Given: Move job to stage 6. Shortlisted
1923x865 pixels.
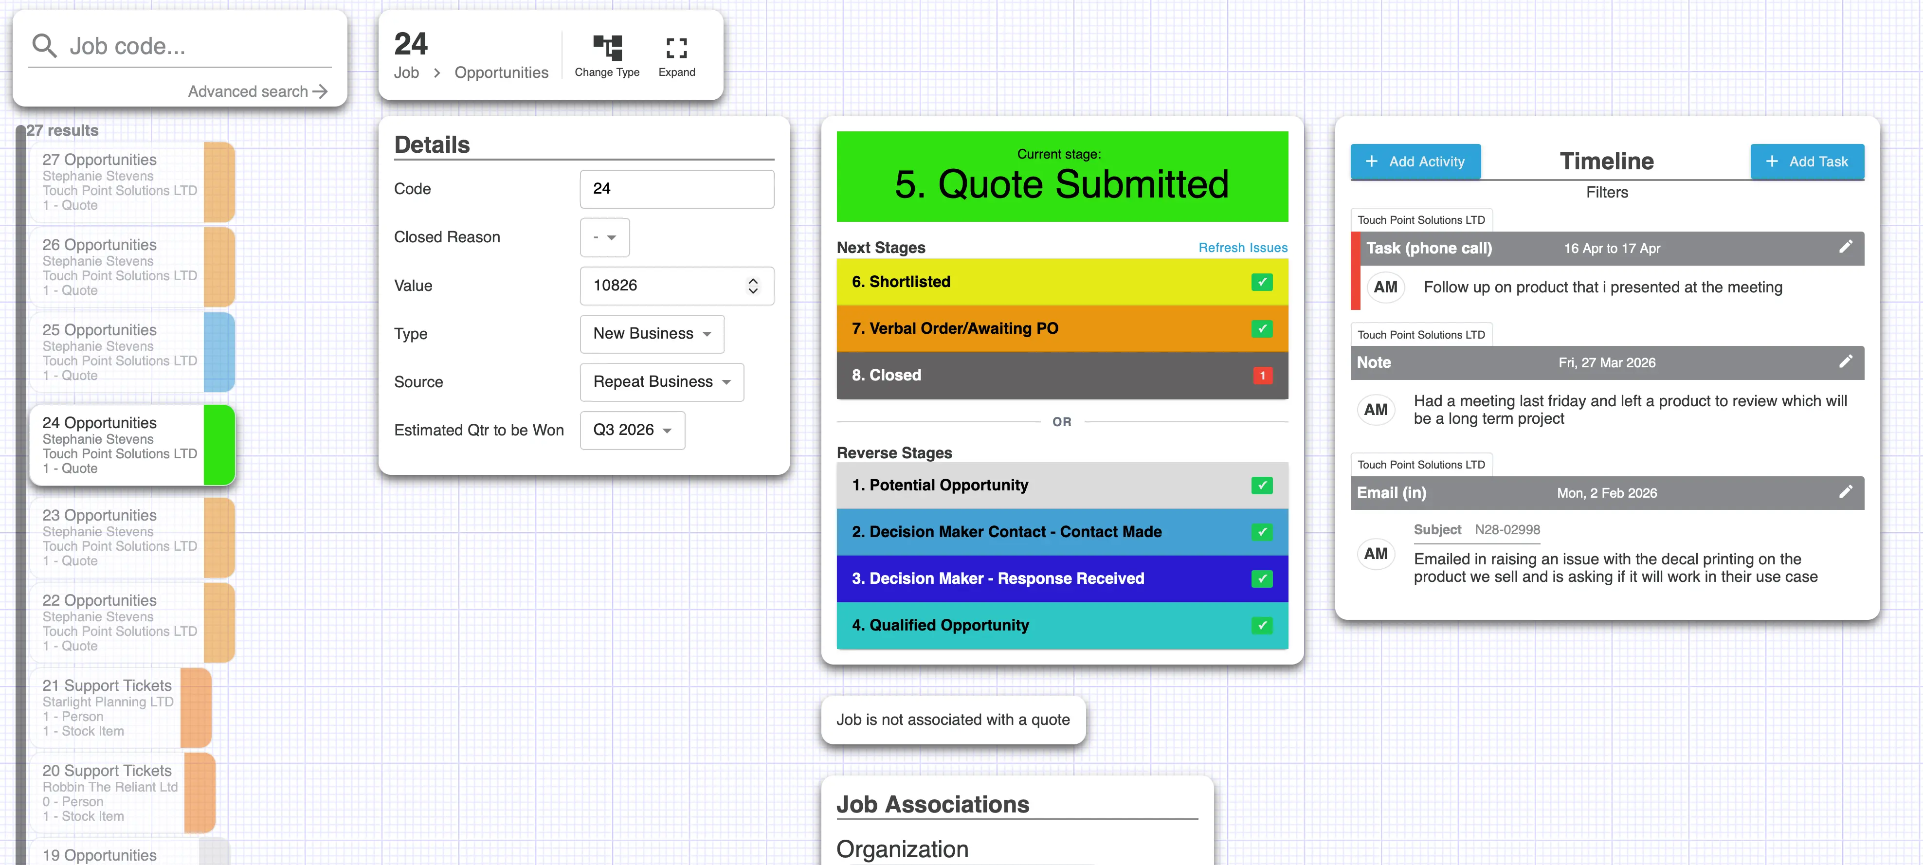Looking at the screenshot, I should 1062,282.
